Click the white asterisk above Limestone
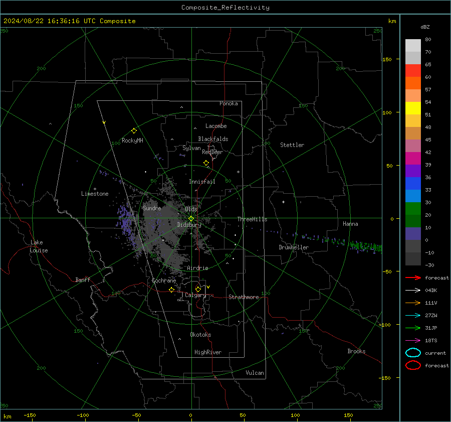 click(x=95, y=189)
